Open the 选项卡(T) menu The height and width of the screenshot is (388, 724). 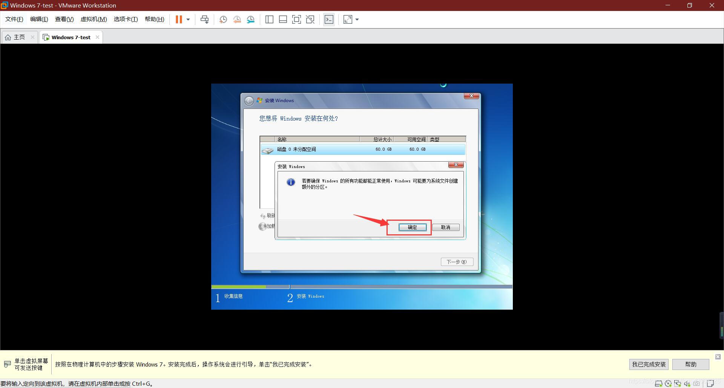click(x=126, y=19)
